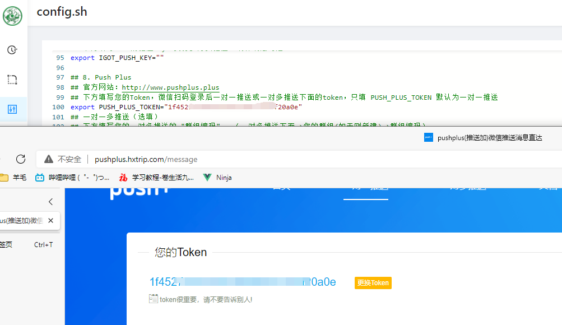
Task: Open the history clock icon in sidebar
Action: click(12, 50)
